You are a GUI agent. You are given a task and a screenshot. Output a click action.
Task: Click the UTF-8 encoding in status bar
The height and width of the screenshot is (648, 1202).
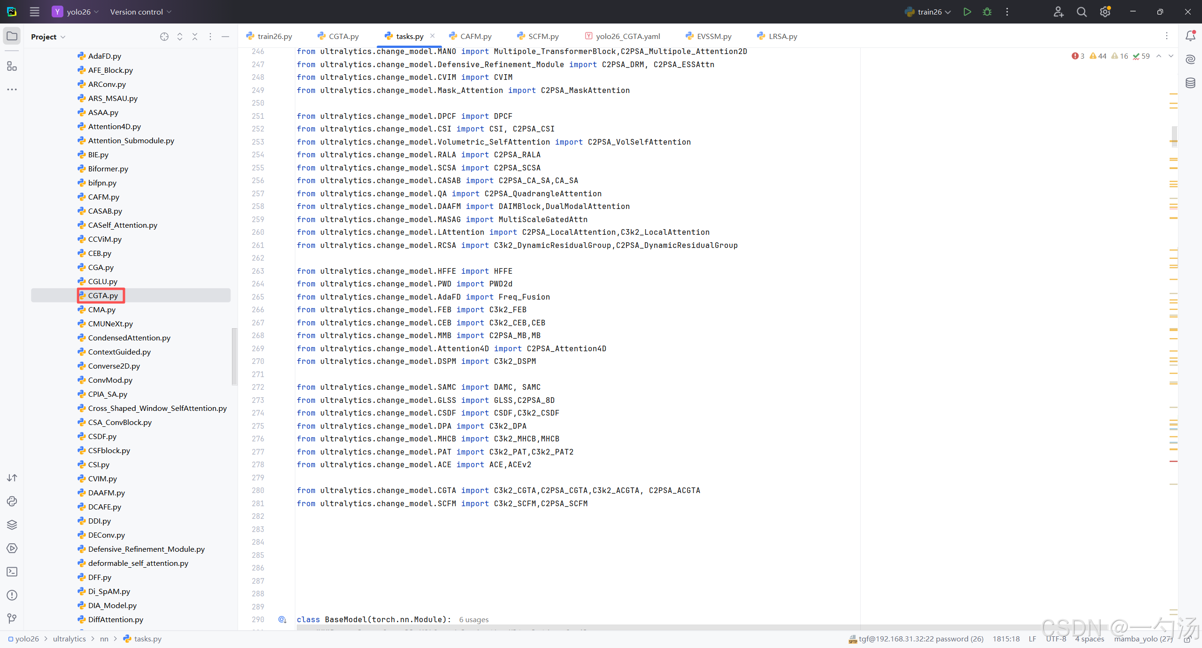pos(1056,639)
